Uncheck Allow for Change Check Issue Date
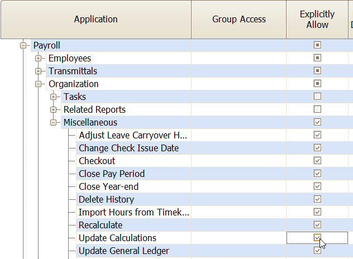 point(317,147)
